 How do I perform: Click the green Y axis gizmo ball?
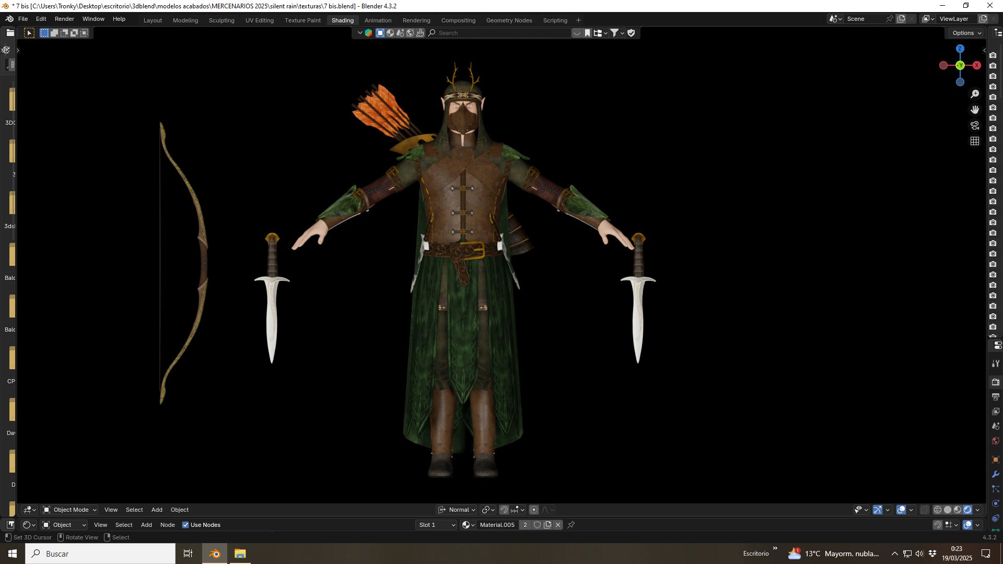click(x=960, y=65)
